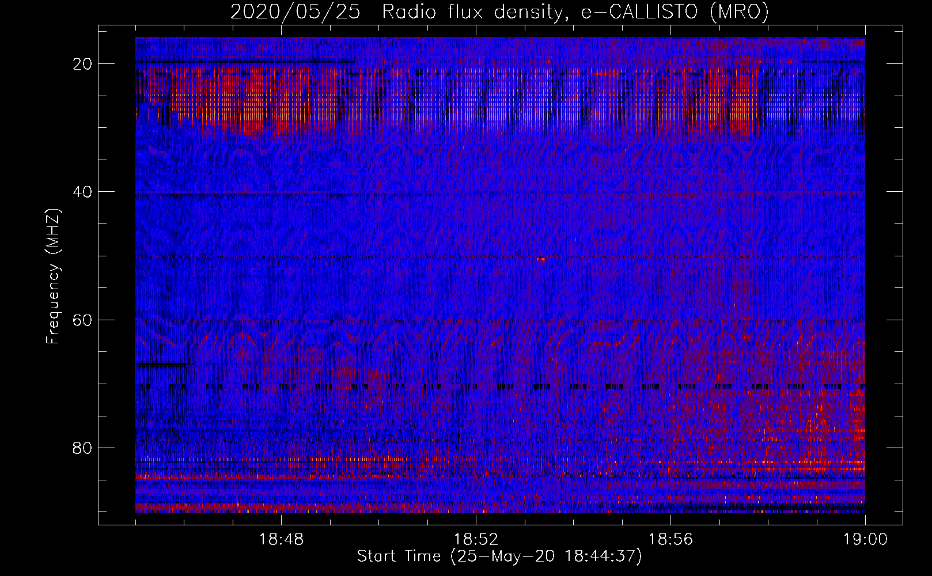Click the x-axis label 'Start Time (25-May-20 18:44:37)'
932x576 pixels.
[499, 556]
